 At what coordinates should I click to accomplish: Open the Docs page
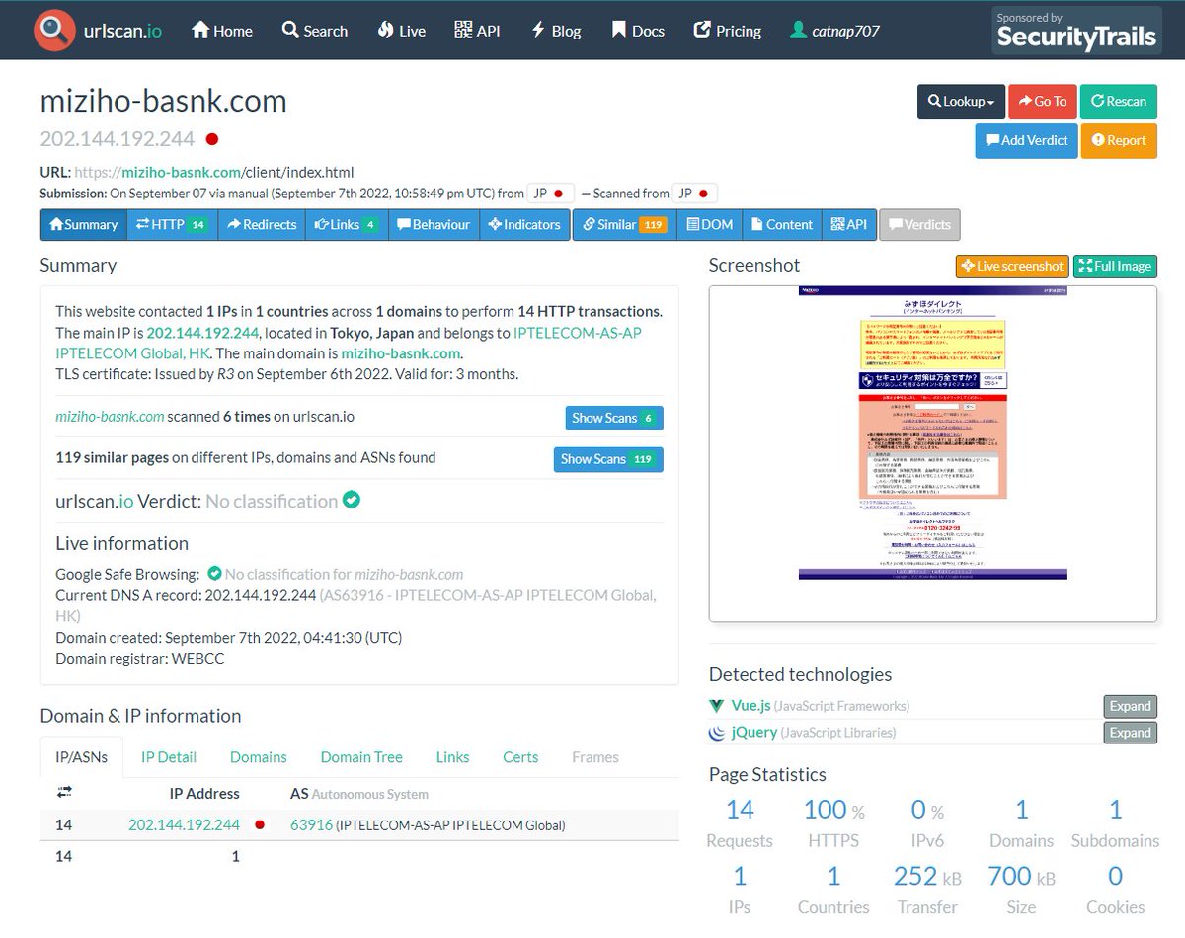point(638,31)
